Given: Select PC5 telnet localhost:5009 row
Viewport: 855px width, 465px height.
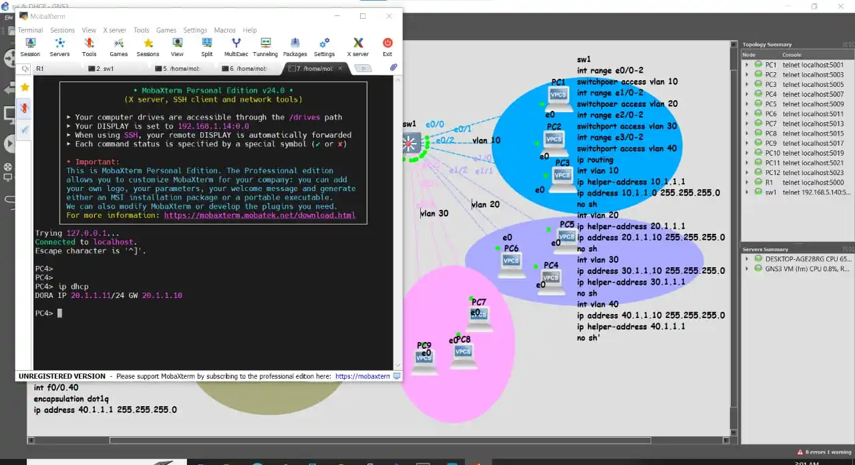Looking at the screenshot, I should click(x=798, y=104).
